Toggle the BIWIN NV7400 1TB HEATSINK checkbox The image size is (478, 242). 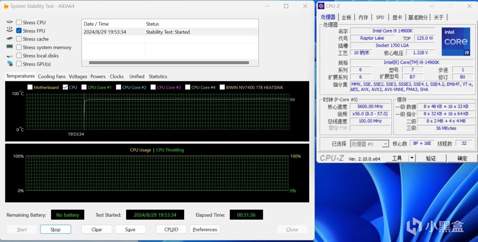point(222,87)
